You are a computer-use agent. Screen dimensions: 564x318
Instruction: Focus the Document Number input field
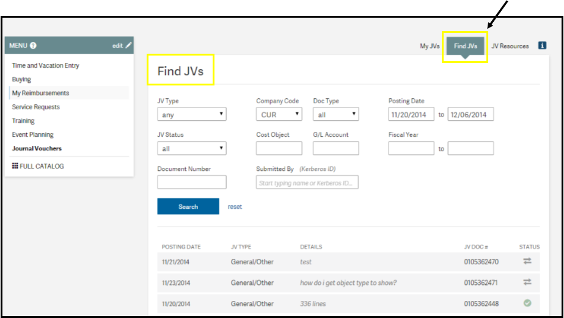coord(192,182)
